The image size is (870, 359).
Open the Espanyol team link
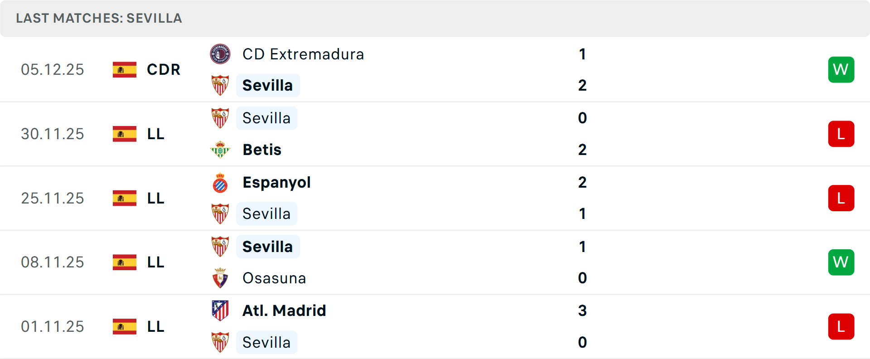[x=276, y=183]
